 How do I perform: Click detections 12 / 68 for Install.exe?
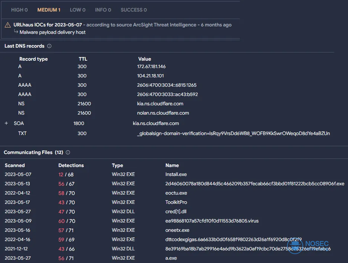click(x=66, y=174)
